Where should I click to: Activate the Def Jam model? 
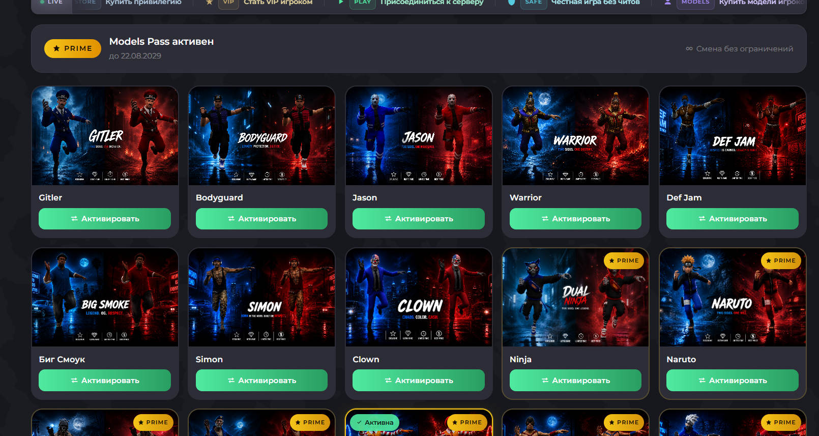(x=733, y=219)
